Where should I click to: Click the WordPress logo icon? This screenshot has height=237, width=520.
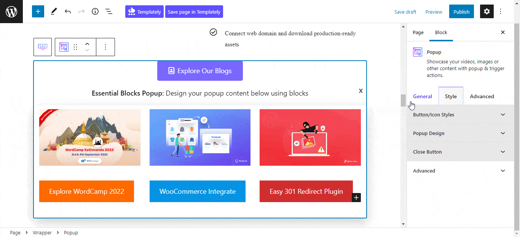point(11,11)
